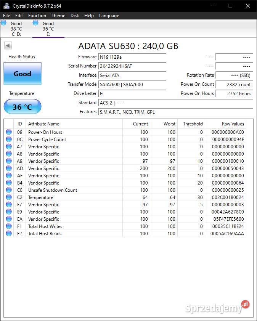257x321 pixels.
Task: Click the Power On Hours value 2752 hours
Action: coord(235,93)
